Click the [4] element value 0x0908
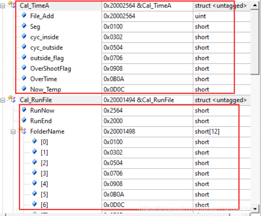Screen dimensions: 261x216 pos(113,184)
